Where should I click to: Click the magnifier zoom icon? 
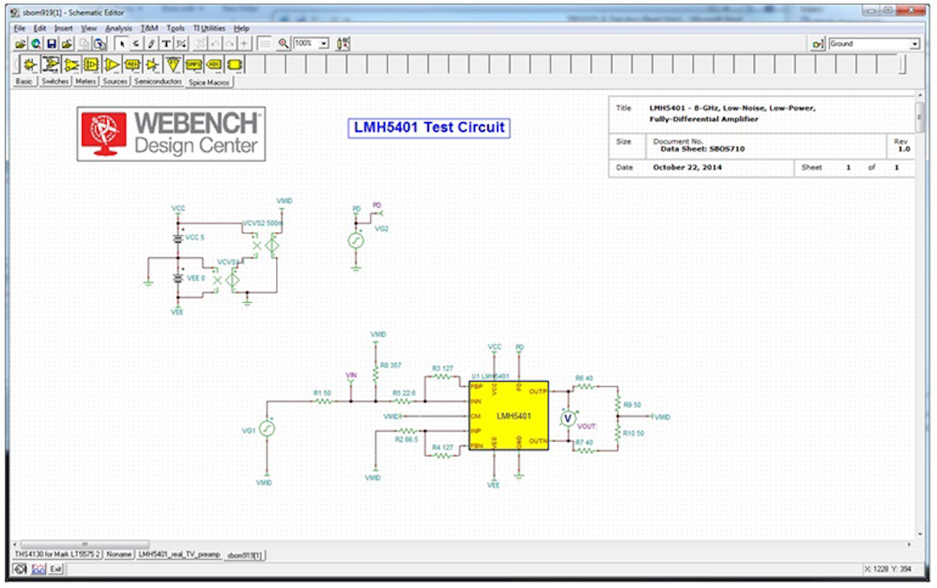[x=283, y=44]
